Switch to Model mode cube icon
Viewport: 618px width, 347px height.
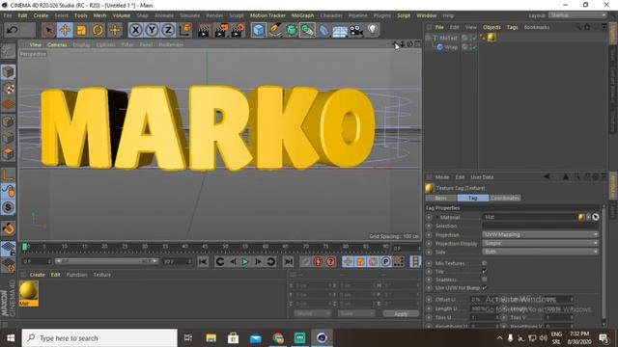[9, 72]
